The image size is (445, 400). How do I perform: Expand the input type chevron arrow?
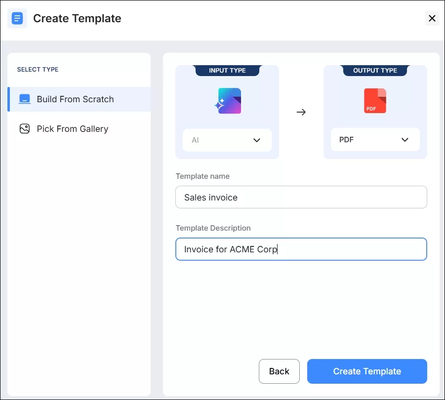[257, 140]
